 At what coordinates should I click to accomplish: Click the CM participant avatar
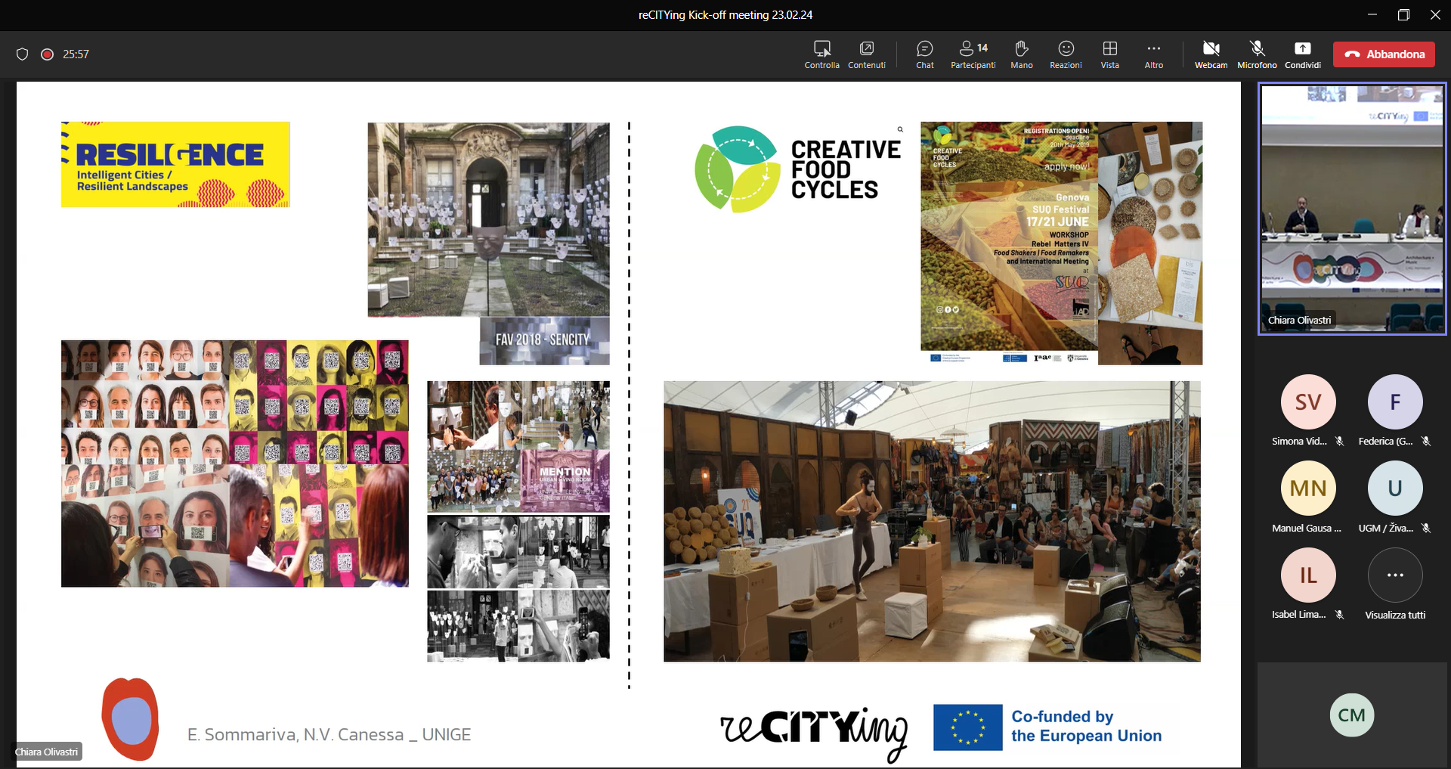tap(1351, 715)
